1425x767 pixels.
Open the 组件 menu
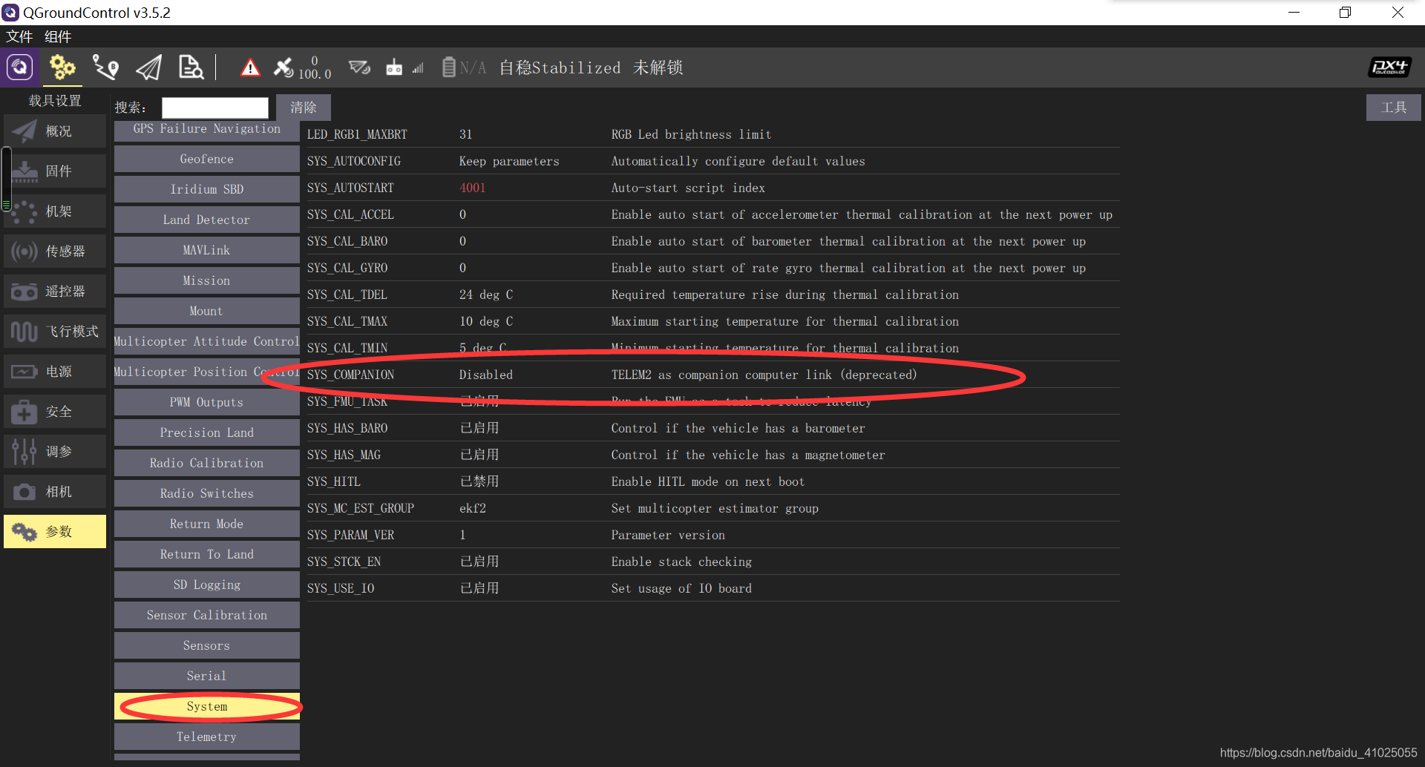[x=58, y=36]
